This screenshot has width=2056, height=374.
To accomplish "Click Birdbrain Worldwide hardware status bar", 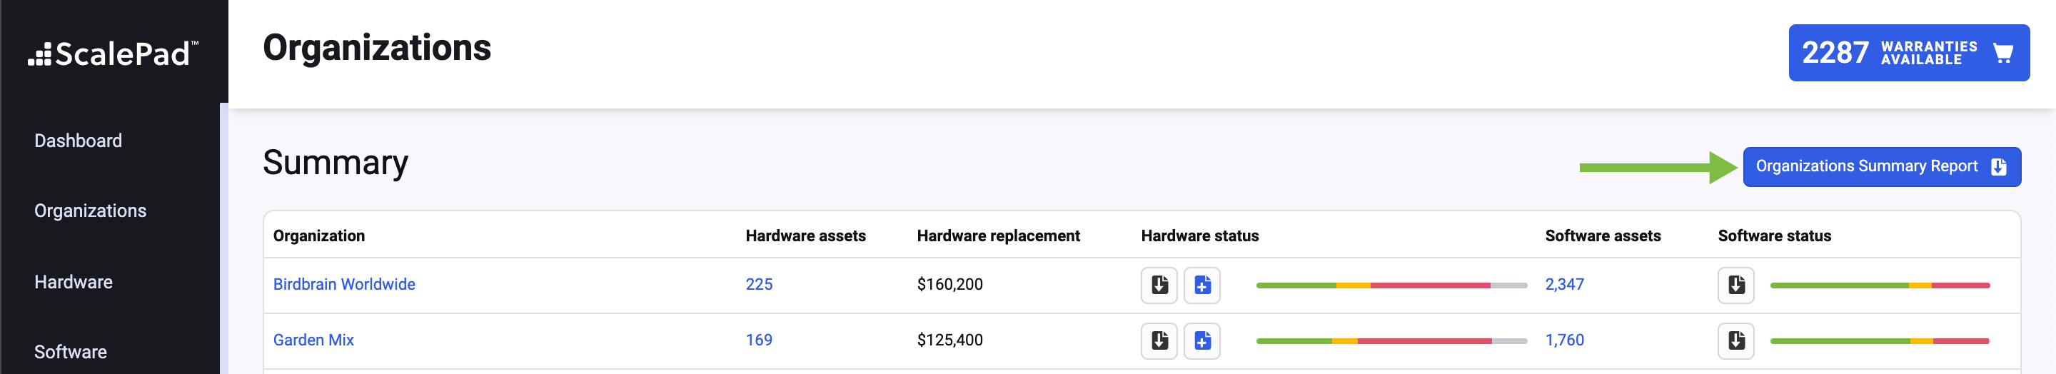I will (x=1391, y=285).
